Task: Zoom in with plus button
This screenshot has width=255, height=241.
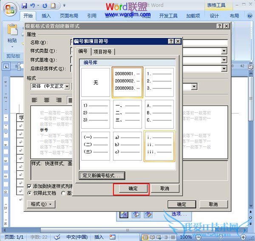Action: tap(243, 237)
